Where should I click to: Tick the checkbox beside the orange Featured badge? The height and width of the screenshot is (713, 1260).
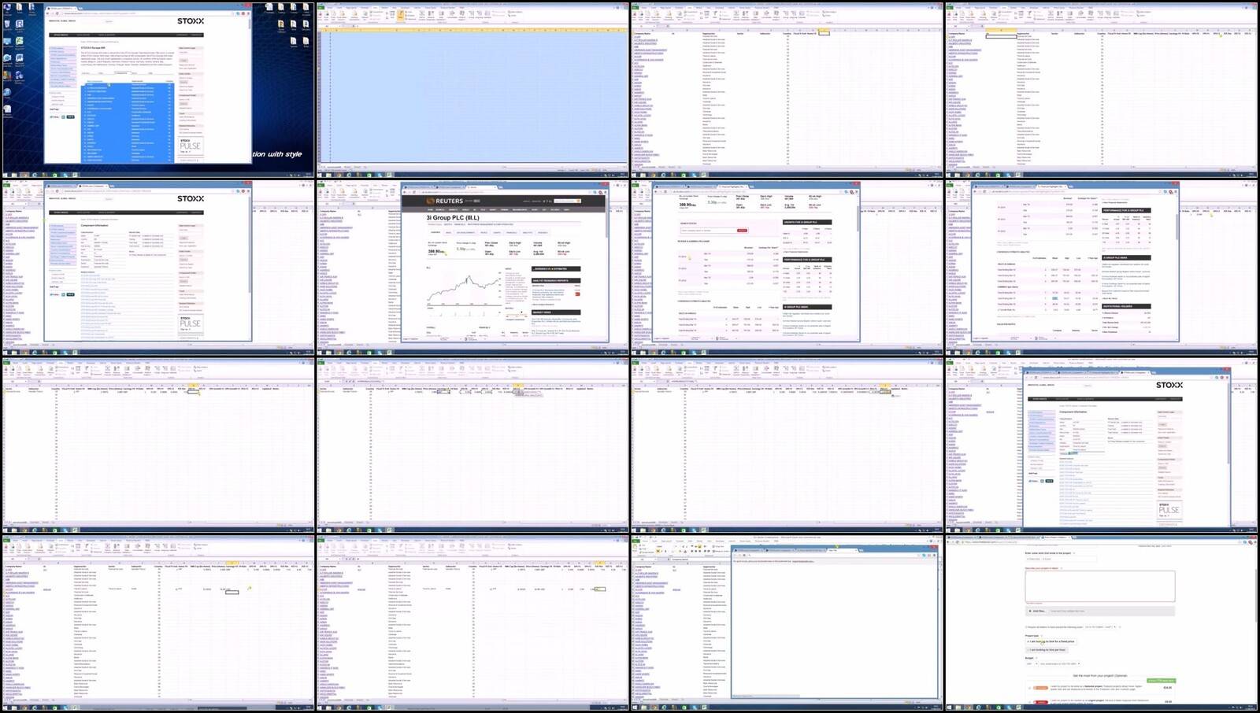click(1030, 687)
